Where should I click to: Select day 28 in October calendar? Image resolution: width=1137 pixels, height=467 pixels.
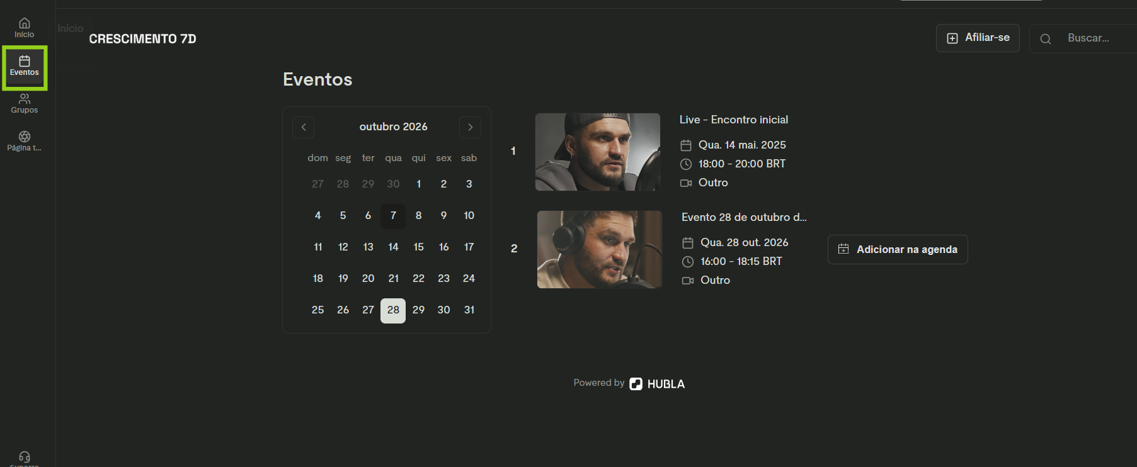coord(393,310)
